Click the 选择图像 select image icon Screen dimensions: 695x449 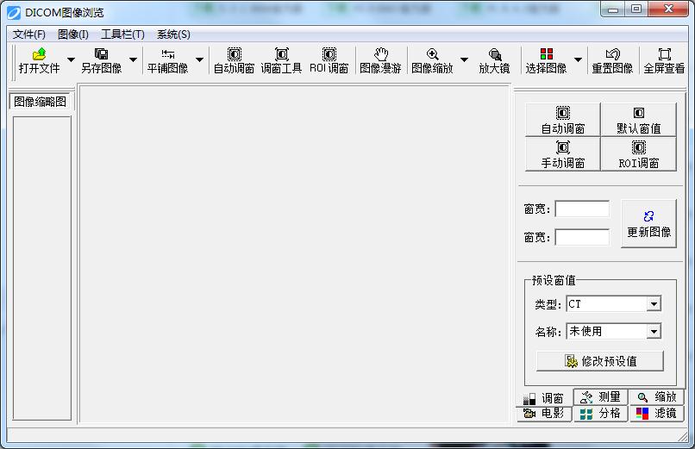coord(546,60)
